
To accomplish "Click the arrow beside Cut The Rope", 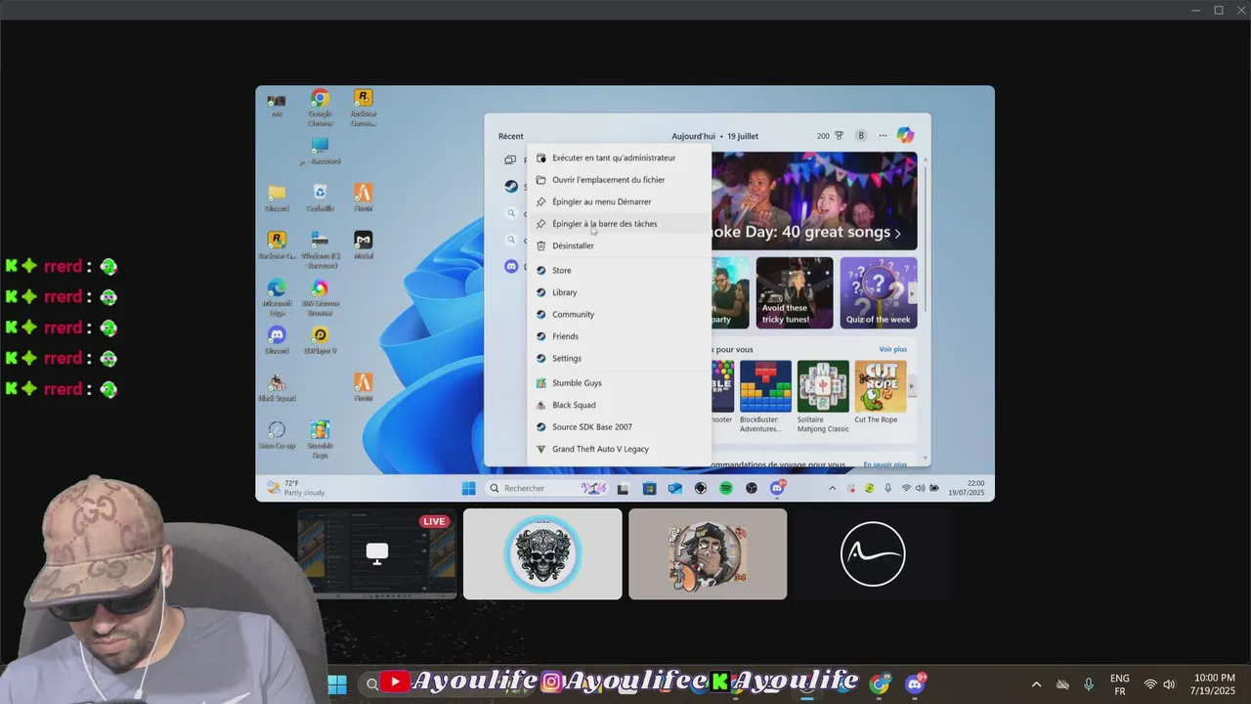I will 912,386.
